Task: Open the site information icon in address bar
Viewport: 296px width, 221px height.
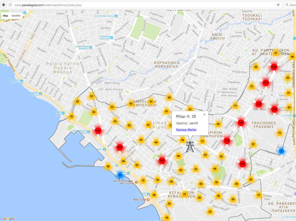Action: point(10,5)
